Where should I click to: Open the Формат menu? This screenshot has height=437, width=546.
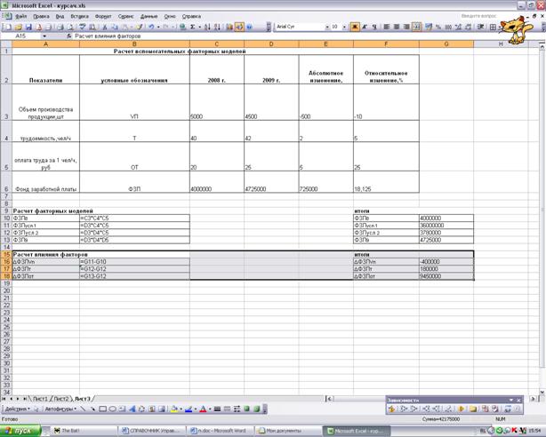pos(102,16)
